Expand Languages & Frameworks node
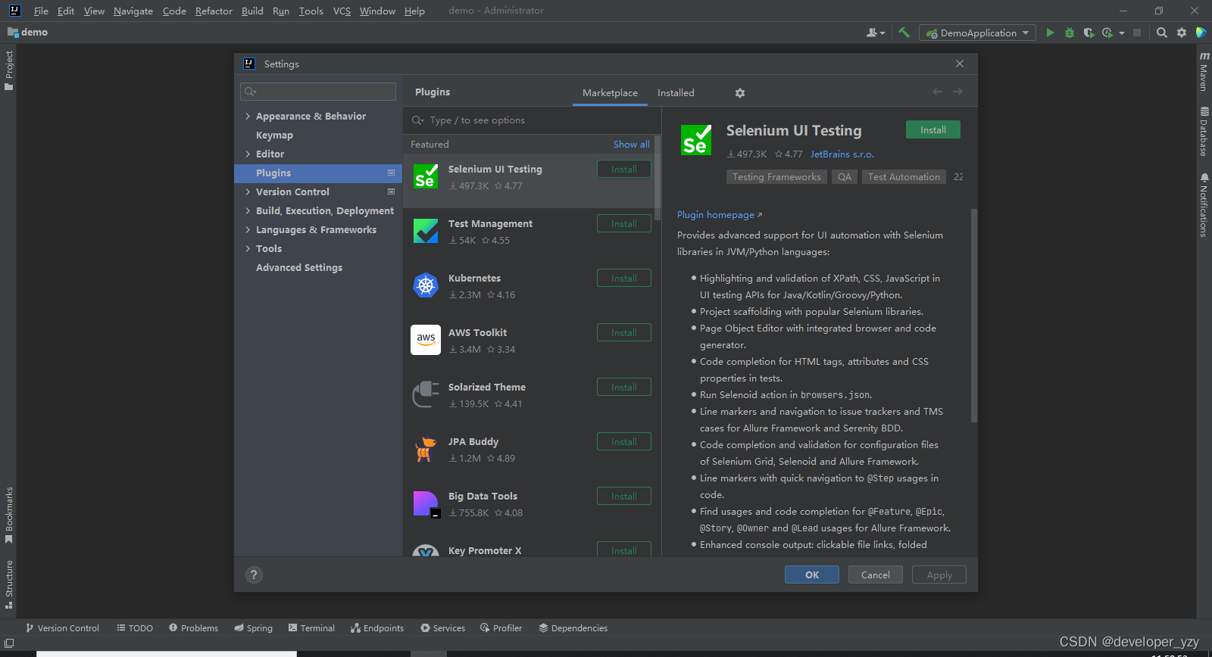This screenshot has width=1212, height=657. coord(248,229)
